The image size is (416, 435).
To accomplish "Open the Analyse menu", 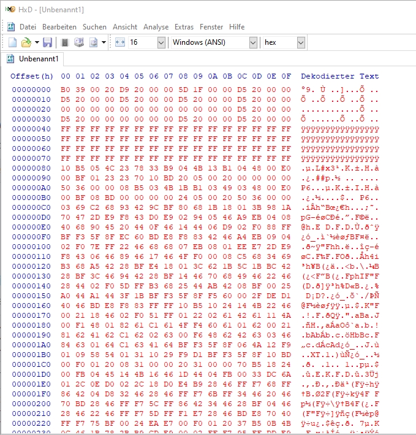I will (x=156, y=27).
